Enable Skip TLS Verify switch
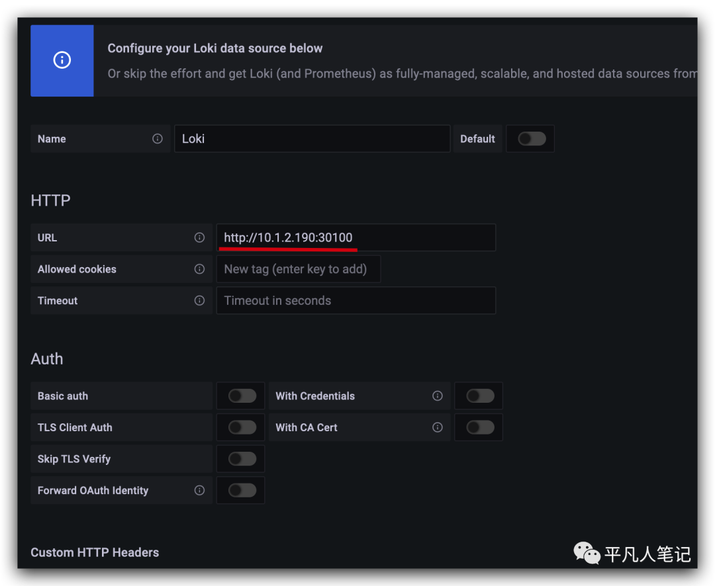This screenshot has height=586, width=715. tap(242, 459)
